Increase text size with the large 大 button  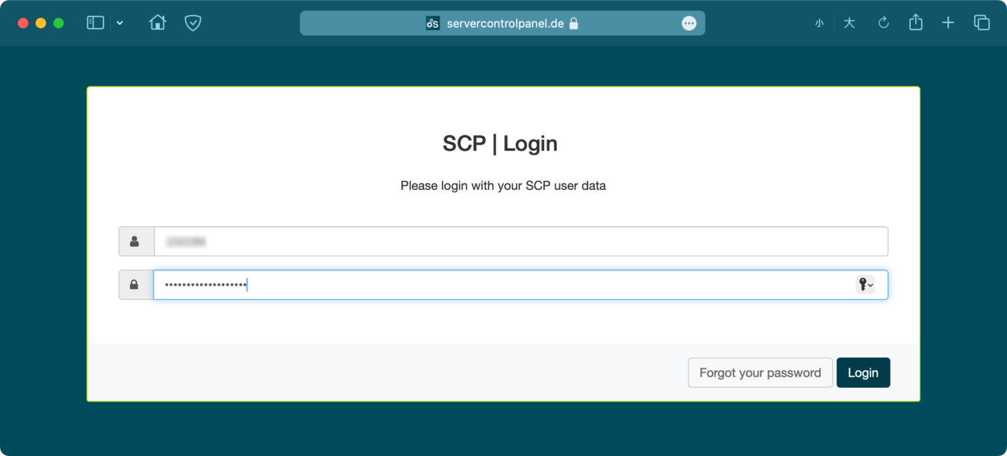pos(849,24)
